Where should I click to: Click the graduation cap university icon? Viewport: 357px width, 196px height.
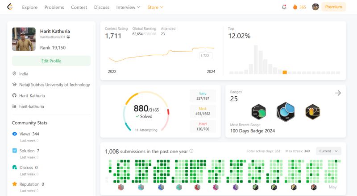click(14, 84)
